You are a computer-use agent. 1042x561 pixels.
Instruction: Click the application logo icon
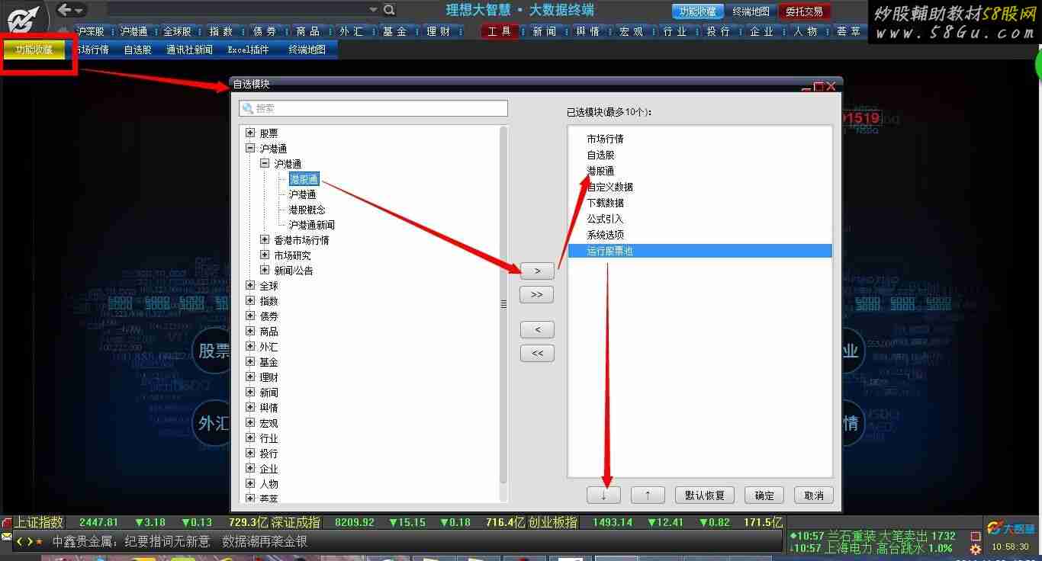(23, 17)
